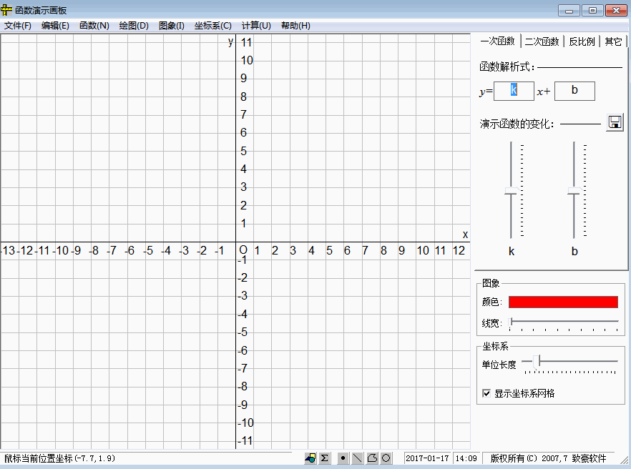Click the -13 label on the x axis
This screenshot has height=469, width=631.
(x=8, y=251)
